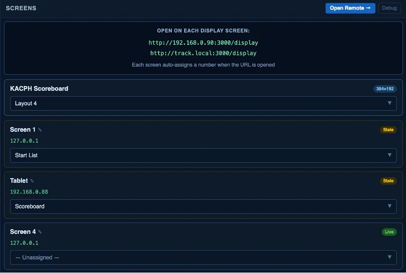Click the 384×192 resolution badge
Image resolution: width=406 pixels, height=273 pixels.
(385, 89)
